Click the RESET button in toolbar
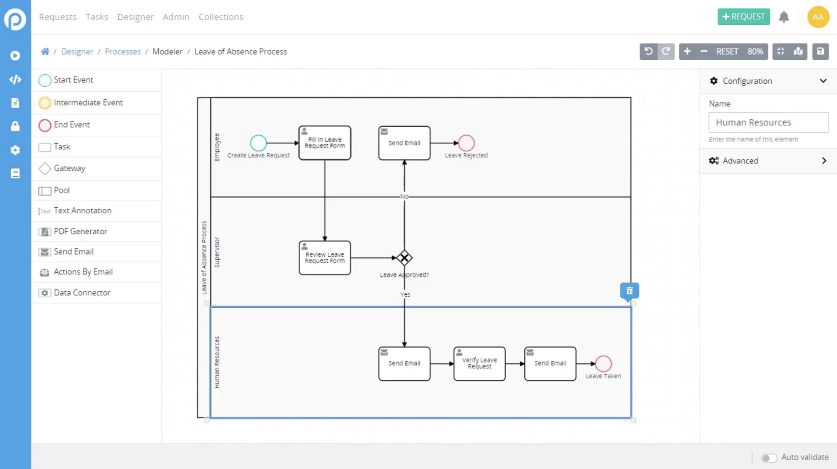837x469 pixels. pos(726,51)
